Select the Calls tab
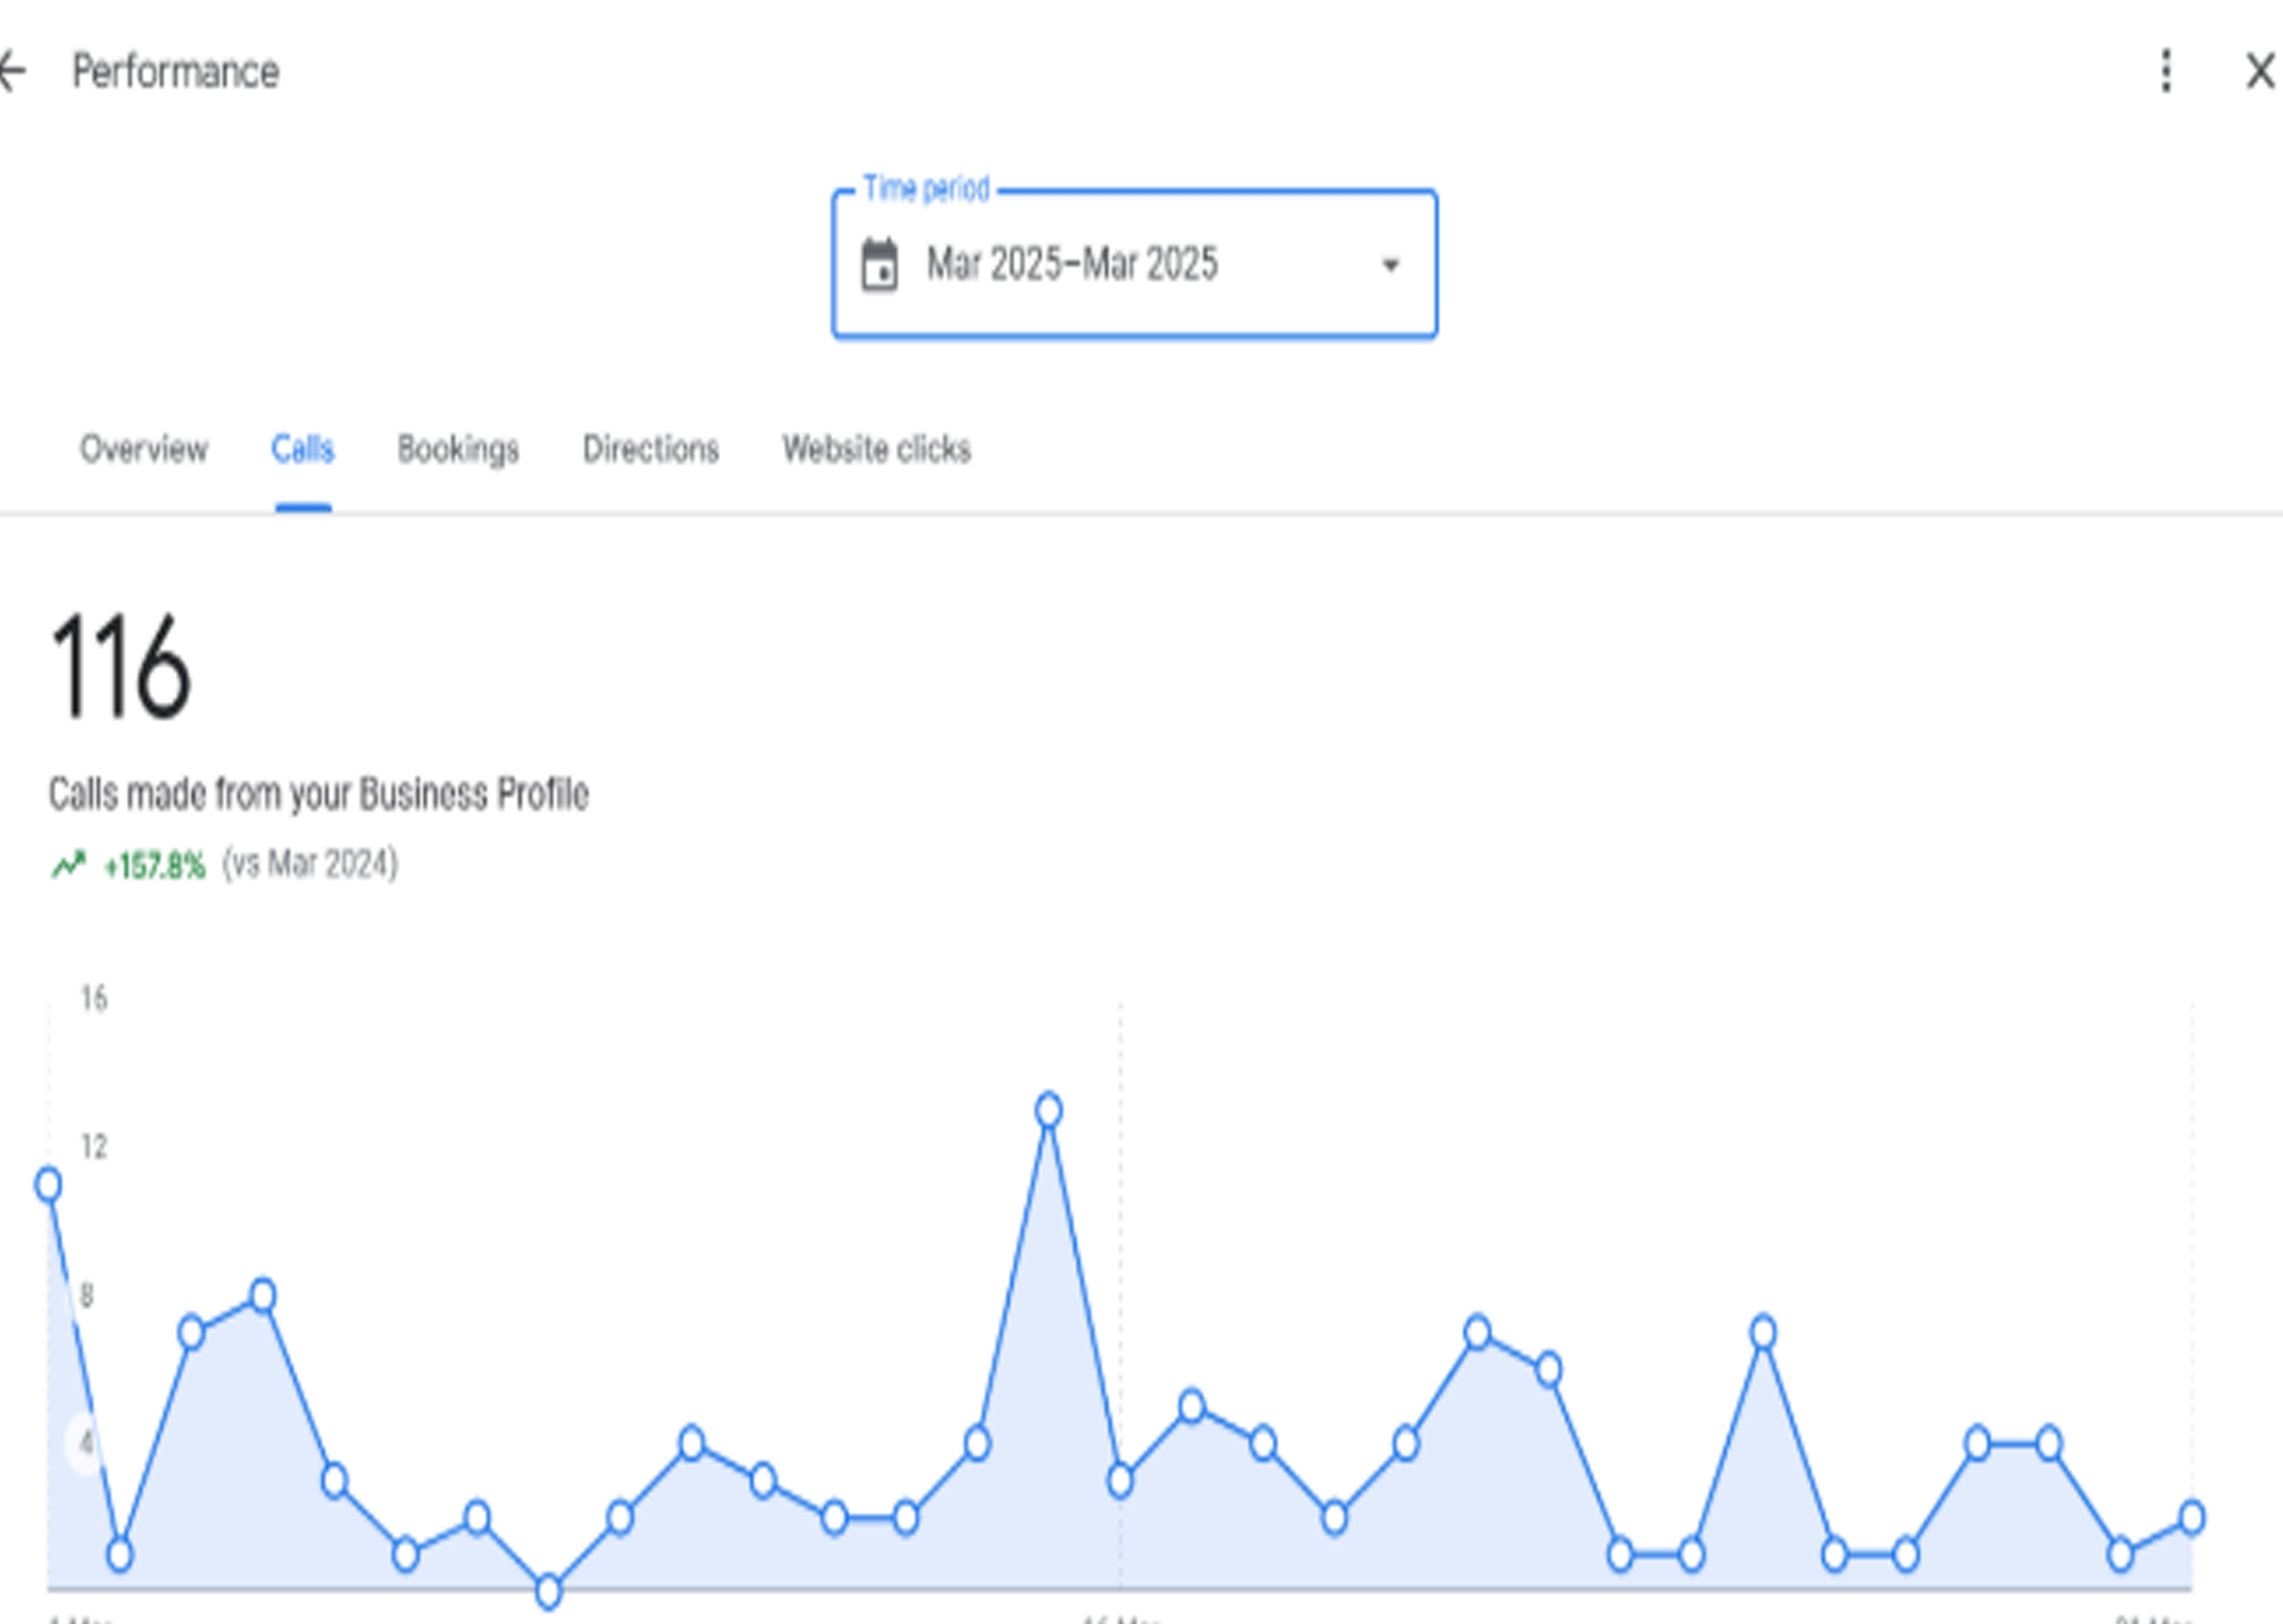 (x=303, y=449)
